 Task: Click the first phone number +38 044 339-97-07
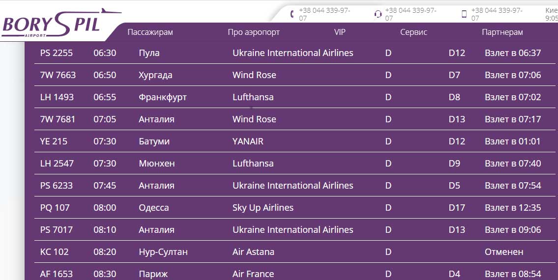[324, 14]
